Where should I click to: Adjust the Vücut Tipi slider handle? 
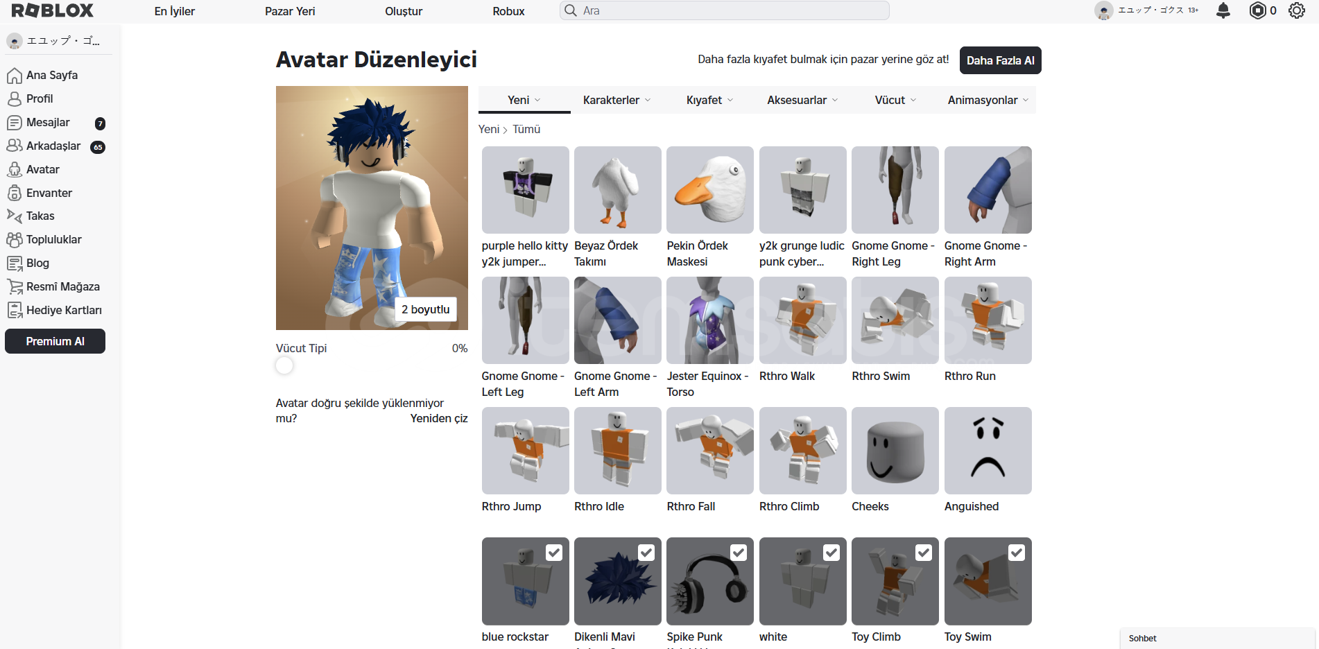point(284,365)
